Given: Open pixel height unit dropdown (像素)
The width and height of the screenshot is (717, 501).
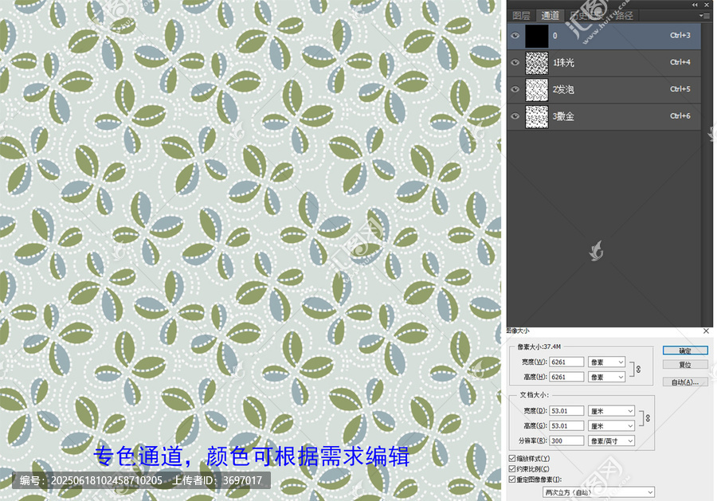Looking at the screenshot, I should (x=607, y=377).
